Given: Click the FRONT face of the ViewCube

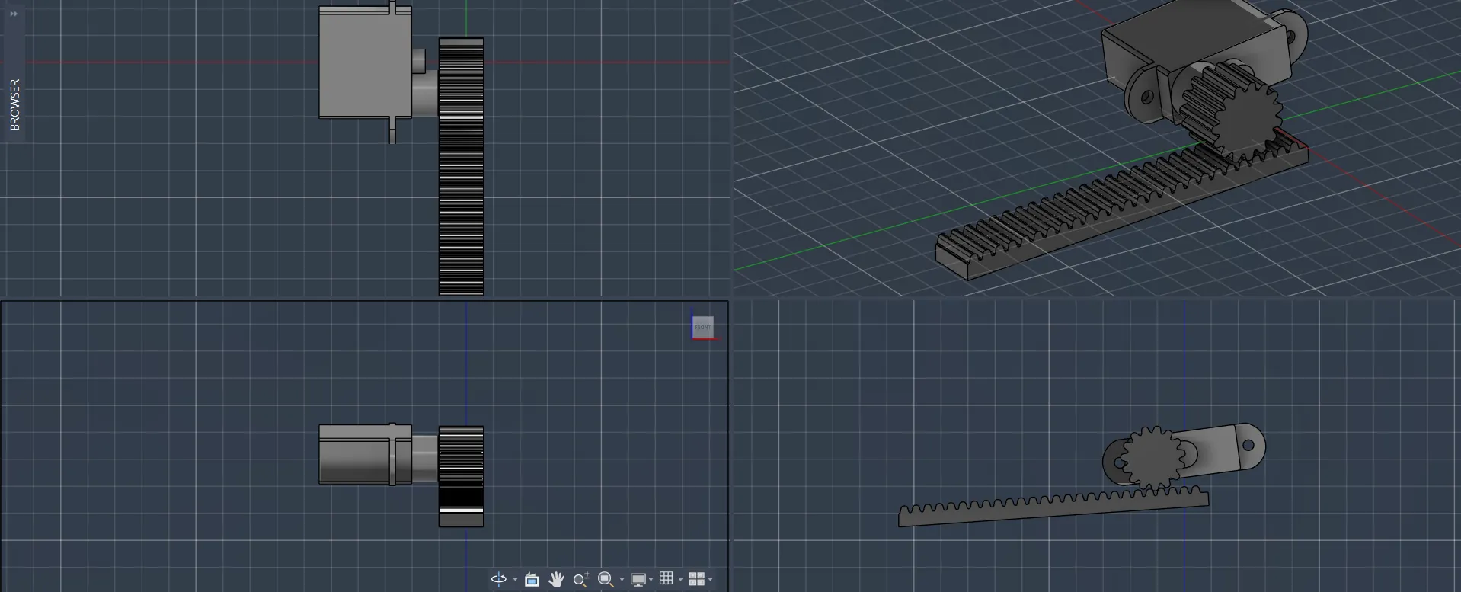Looking at the screenshot, I should 703,328.
